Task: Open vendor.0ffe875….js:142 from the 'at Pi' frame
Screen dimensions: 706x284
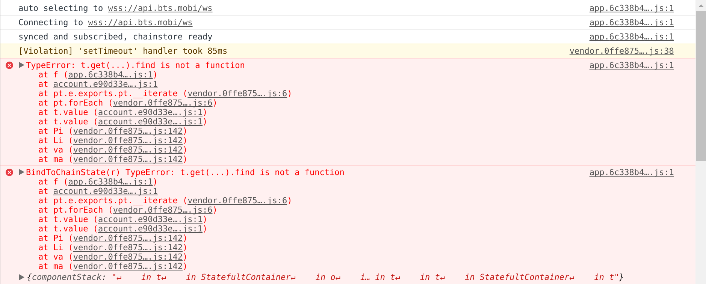Action: (128, 131)
